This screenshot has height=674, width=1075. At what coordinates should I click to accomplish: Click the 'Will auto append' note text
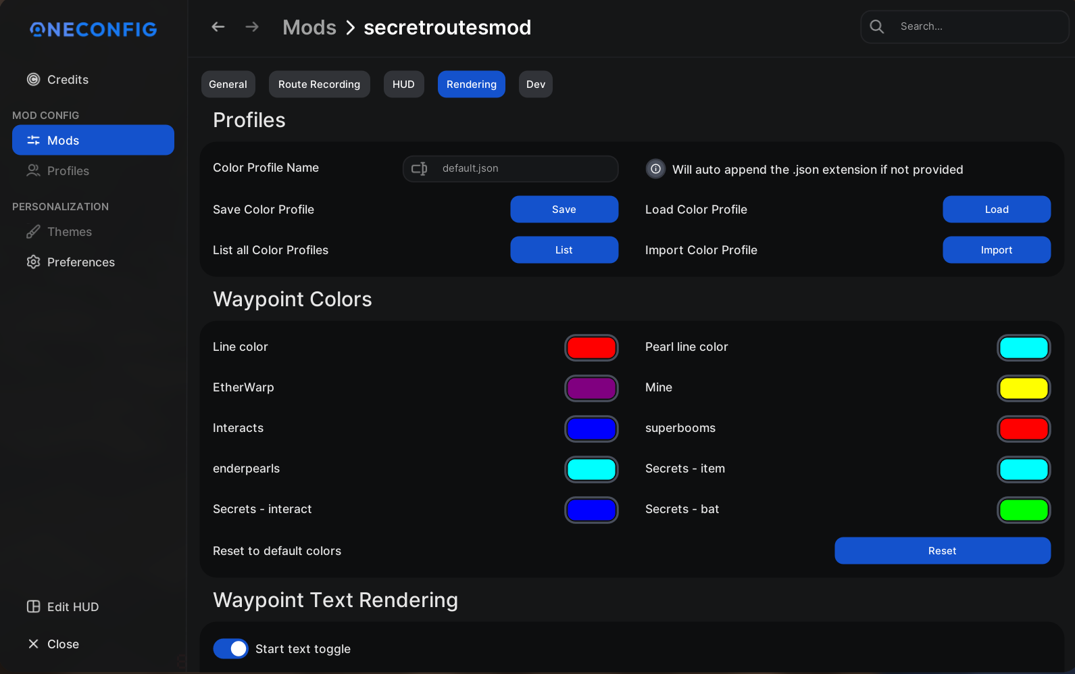[x=818, y=170]
